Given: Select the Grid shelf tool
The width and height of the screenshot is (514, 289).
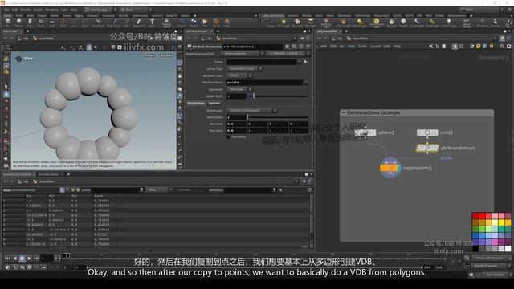Looking at the screenshot, I should [x=51, y=22].
